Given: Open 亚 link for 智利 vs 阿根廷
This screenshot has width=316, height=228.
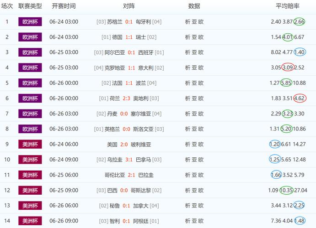Looking at the screenshot, I should click(x=194, y=221).
